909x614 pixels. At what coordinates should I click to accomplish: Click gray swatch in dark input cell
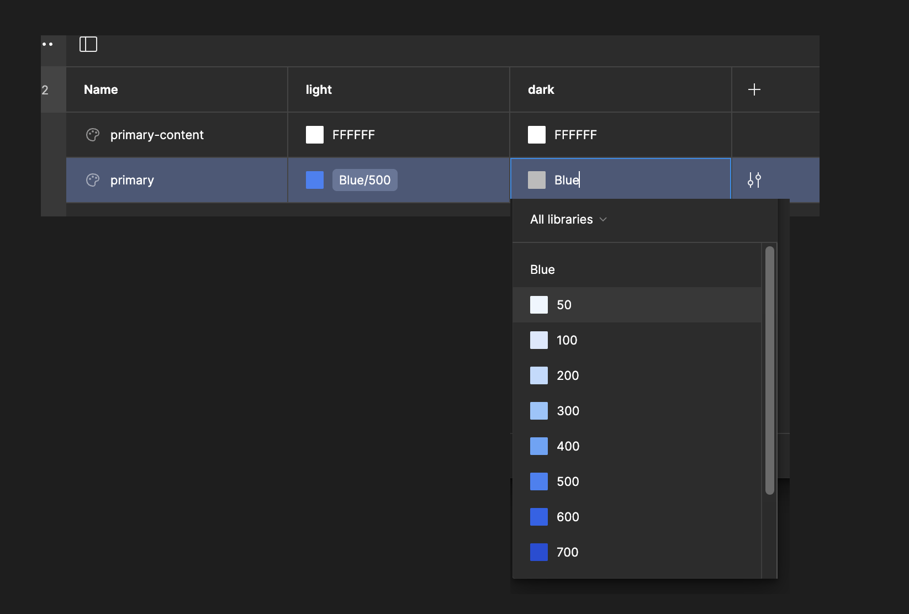537,180
